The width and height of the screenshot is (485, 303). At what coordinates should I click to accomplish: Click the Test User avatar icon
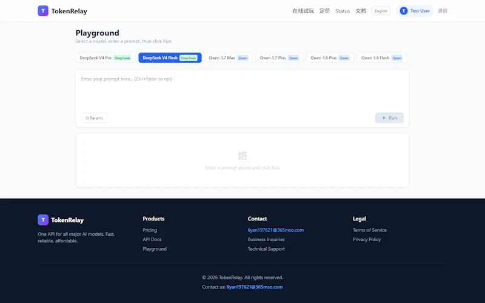click(x=403, y=11)
